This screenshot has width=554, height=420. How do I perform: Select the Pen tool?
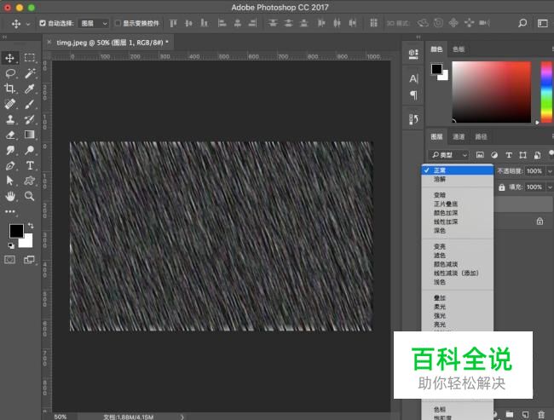click(x=10, y=165)
